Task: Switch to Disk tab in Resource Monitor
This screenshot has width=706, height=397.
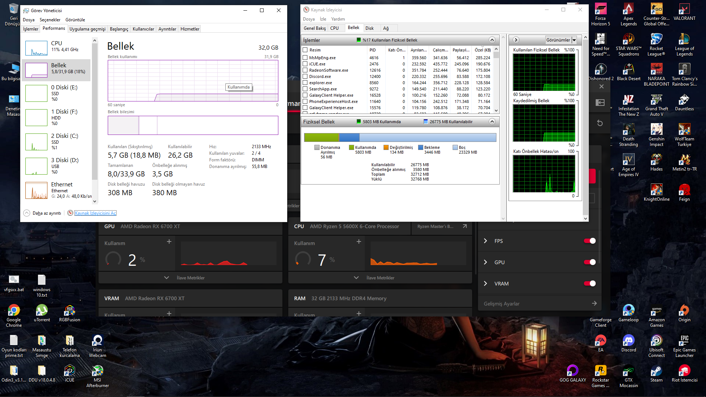Action: [x=370, y=28]
